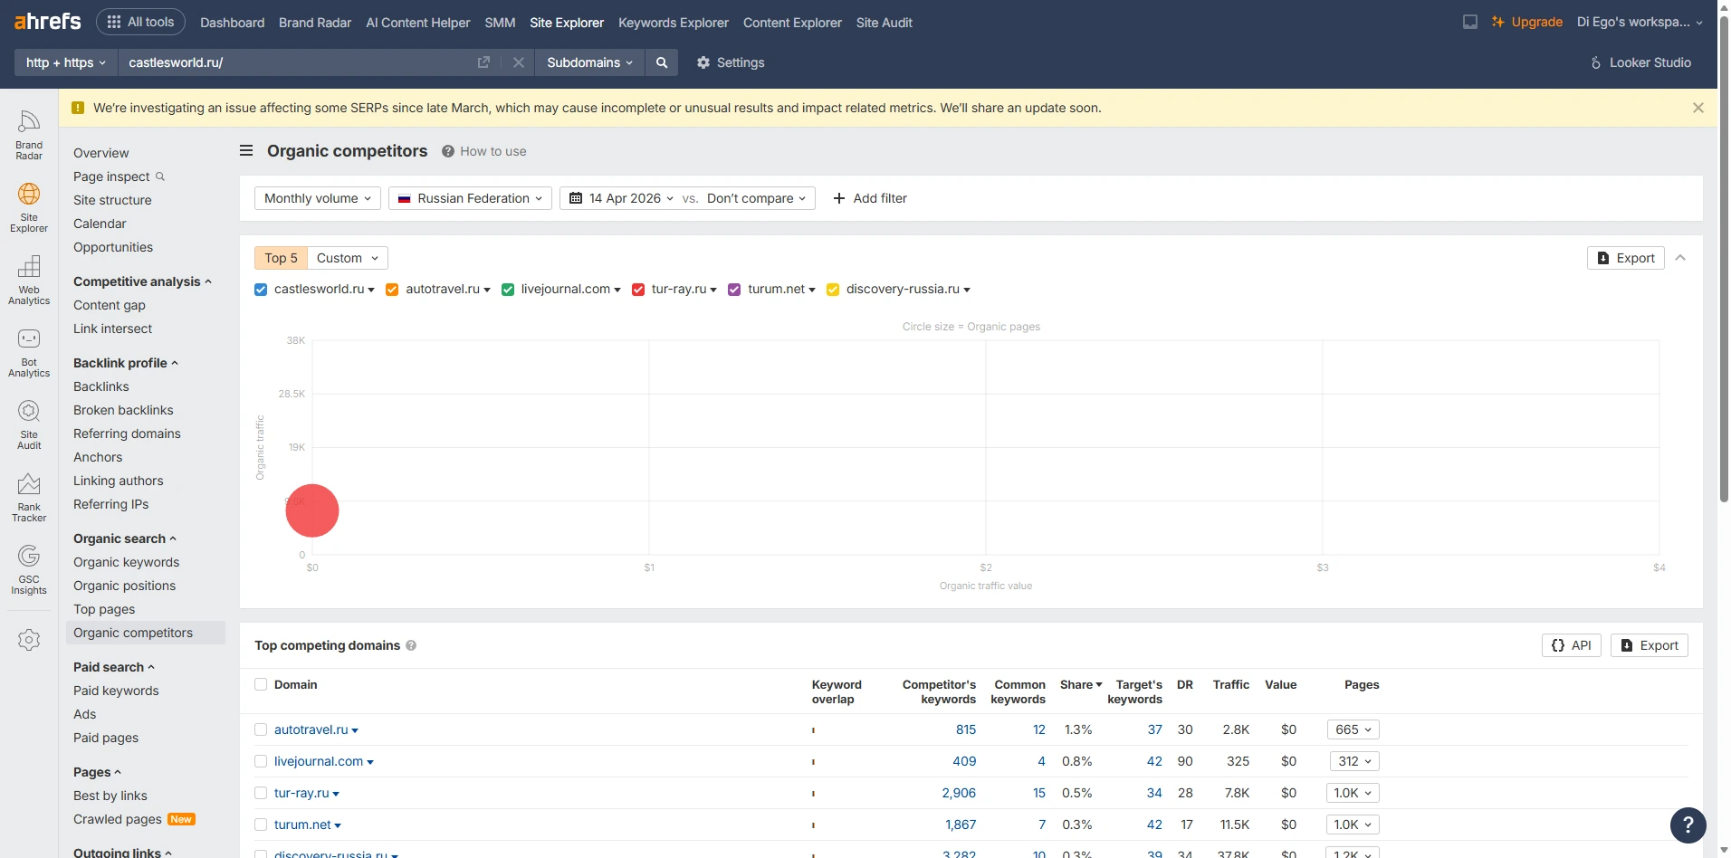Click the API button
Screen dimensions: 1731x858
[1572, 645]
